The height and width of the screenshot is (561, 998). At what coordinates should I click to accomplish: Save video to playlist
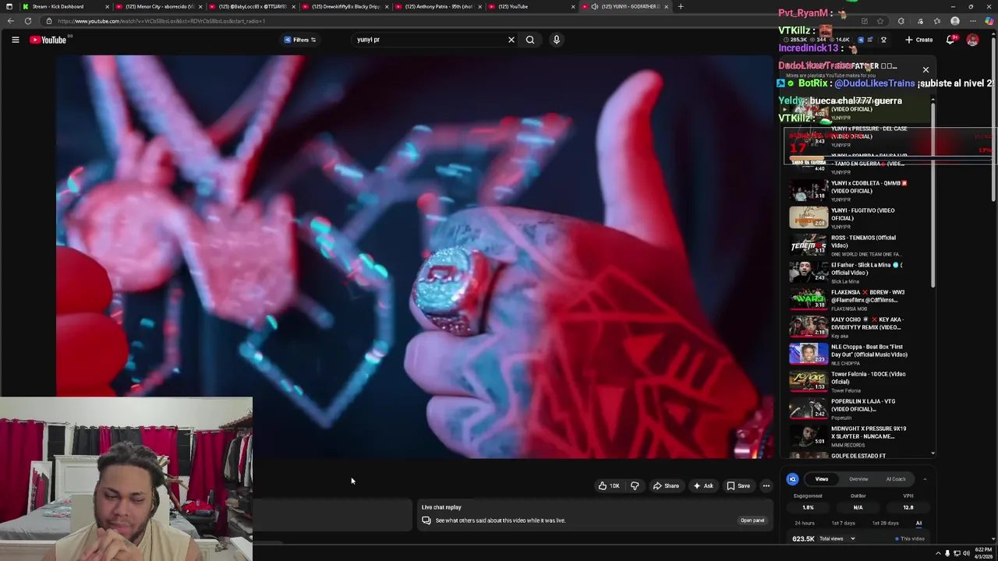[738, 486]
